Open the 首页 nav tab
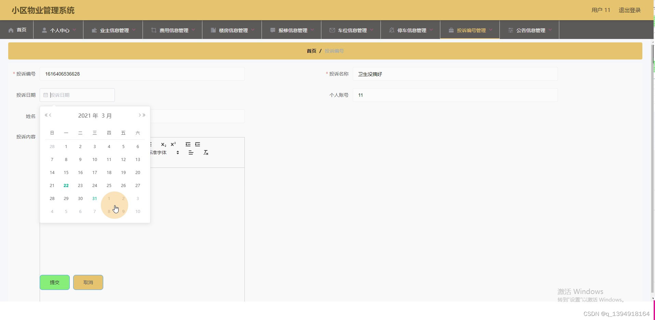Image resolution: width=655 pixels, height=320 pixels. [x=17, y=30]
